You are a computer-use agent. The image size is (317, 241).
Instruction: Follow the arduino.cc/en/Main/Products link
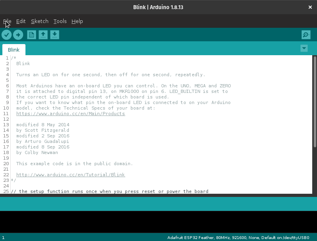tap(70, 114)
